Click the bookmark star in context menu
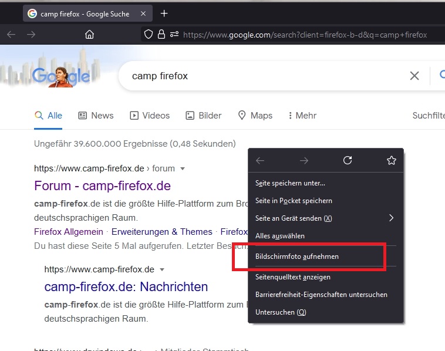Screen dimensions: 445x351 (x=392, y=160)
